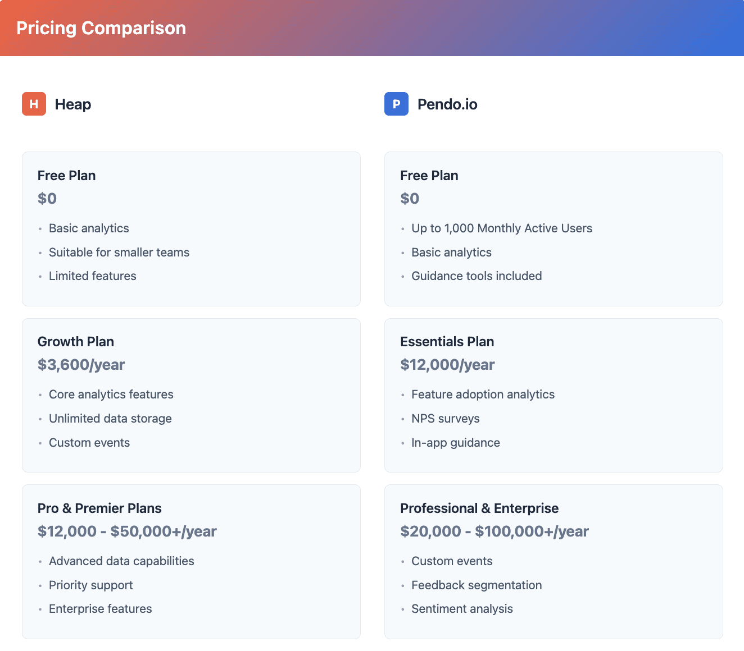Click 'Guidance tools included' item
The width and height of the screenshot is (744, 651).
[x=477, y=276]
